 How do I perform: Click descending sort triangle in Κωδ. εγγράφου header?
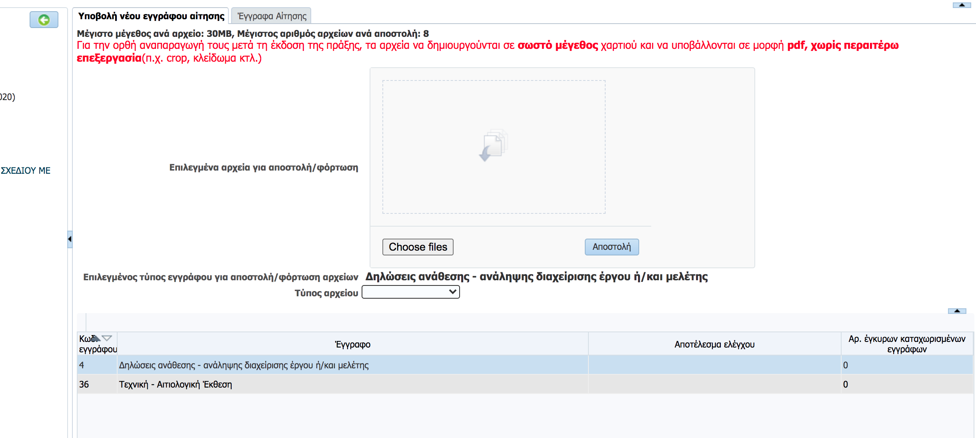point(107,338)
